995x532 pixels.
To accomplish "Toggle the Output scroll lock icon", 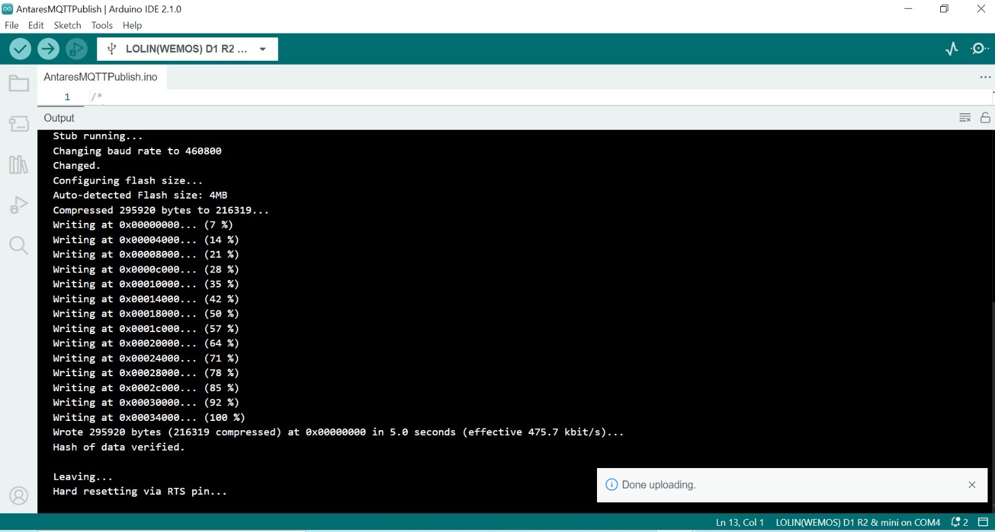I will (985, 117).
